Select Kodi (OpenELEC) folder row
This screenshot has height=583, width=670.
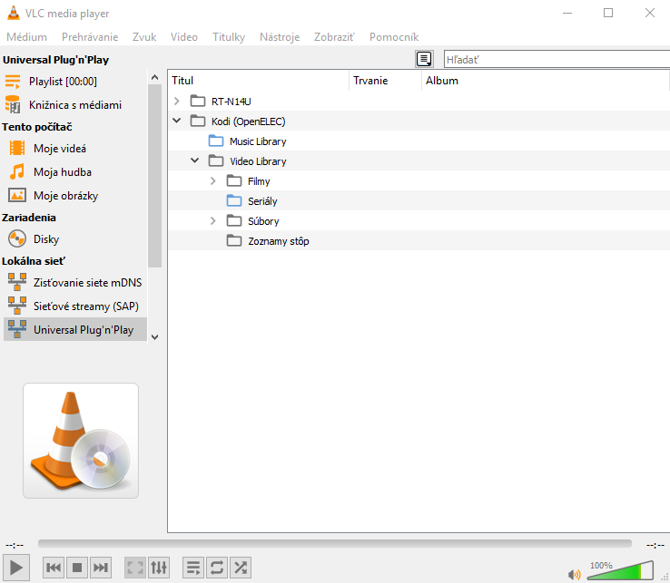(419, 121)
